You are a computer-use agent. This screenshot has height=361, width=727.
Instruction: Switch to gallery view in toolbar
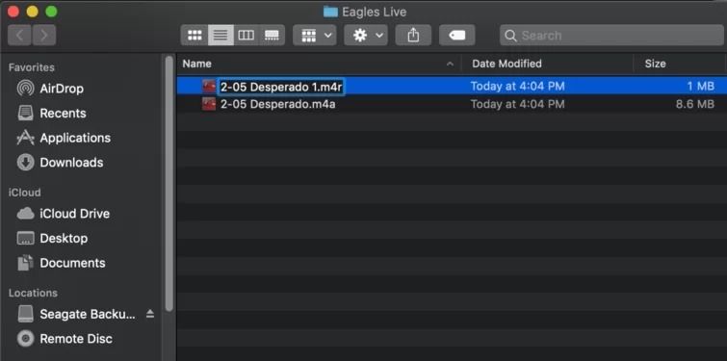point(272,36)
